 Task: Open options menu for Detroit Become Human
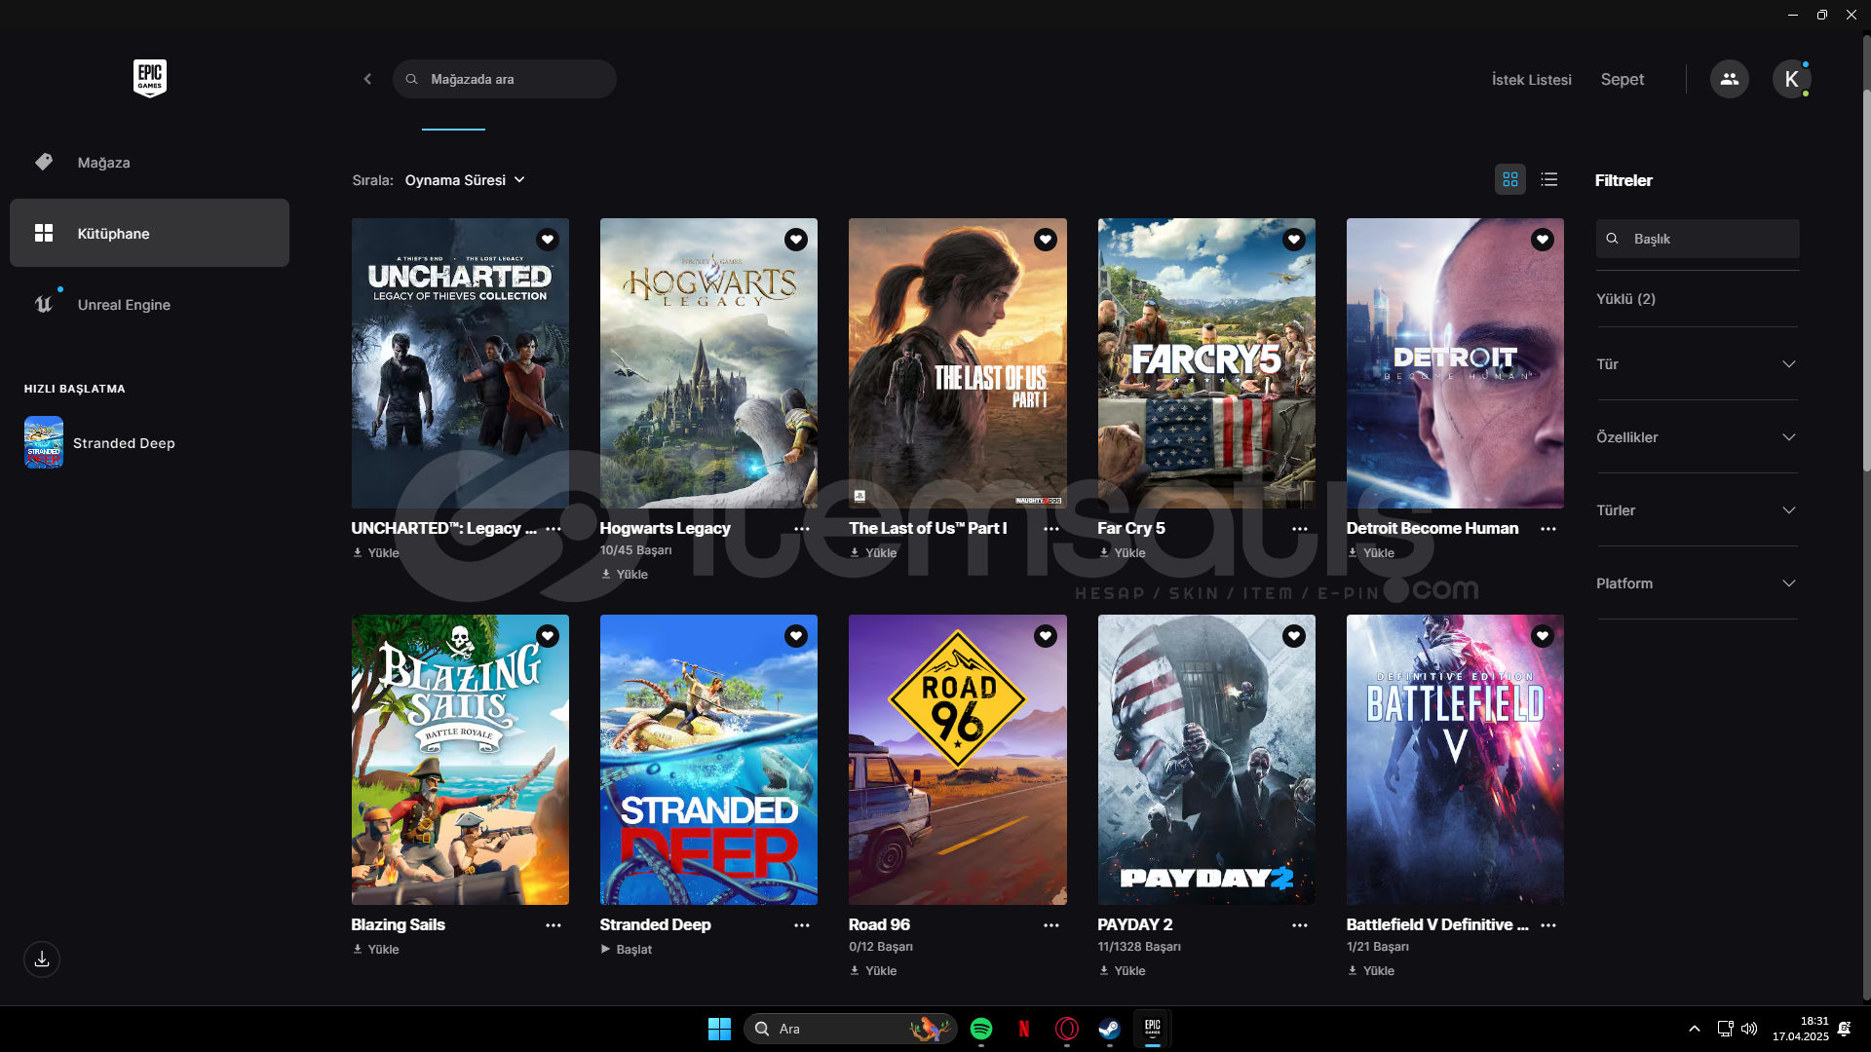(x=1548, y=529)
